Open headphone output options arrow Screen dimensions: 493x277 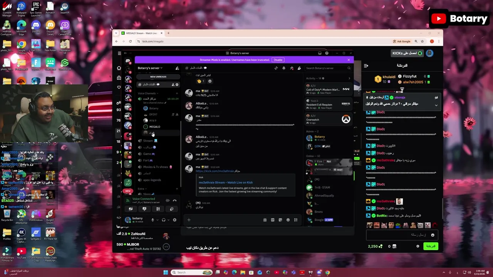[x=168, y=220]
